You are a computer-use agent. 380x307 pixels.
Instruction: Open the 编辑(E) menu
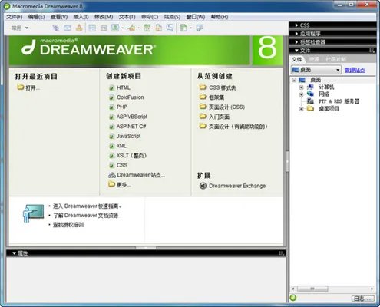pyautogui.click(x=36, y=17)
